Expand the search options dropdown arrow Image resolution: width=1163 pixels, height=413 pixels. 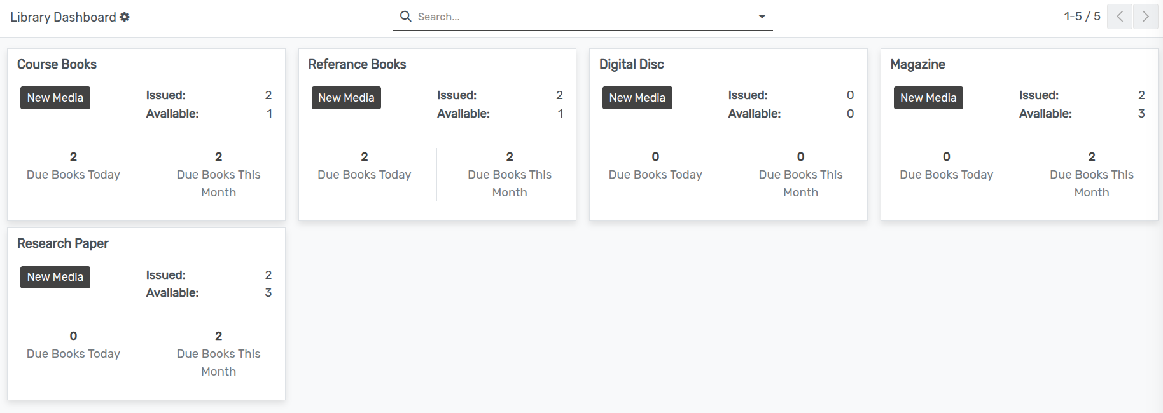click(x=762, y=17)
